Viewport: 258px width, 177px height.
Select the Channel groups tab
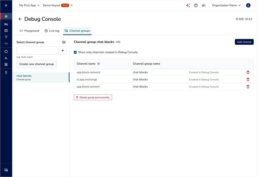click(78, 31)
